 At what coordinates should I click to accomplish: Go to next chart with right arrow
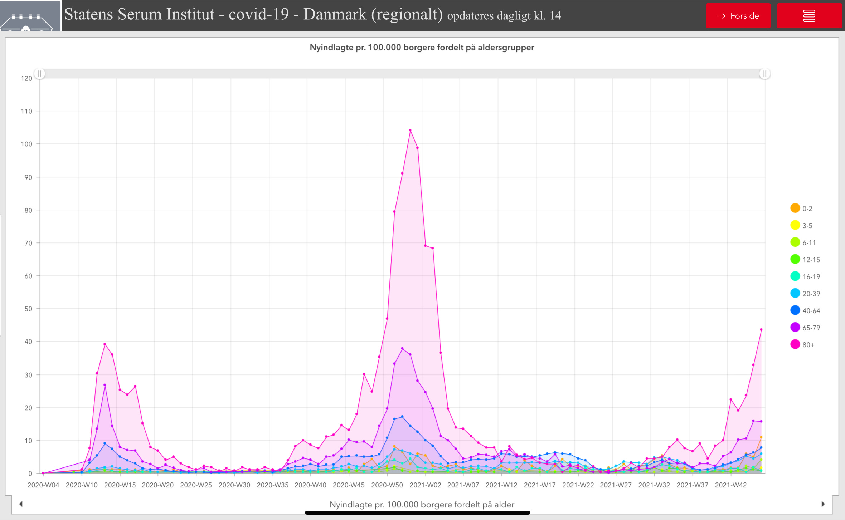[x=823, y=504]
